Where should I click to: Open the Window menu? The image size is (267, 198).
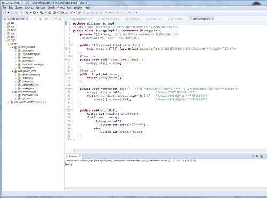[x=78, y=7]
